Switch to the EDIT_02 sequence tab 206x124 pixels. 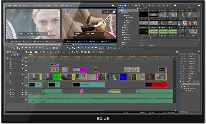coord(43,55)
